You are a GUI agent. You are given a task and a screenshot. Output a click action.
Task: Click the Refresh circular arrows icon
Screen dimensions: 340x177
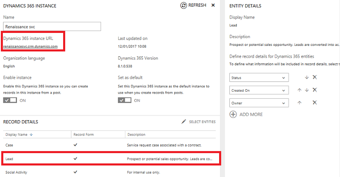[x=184, y=5]
